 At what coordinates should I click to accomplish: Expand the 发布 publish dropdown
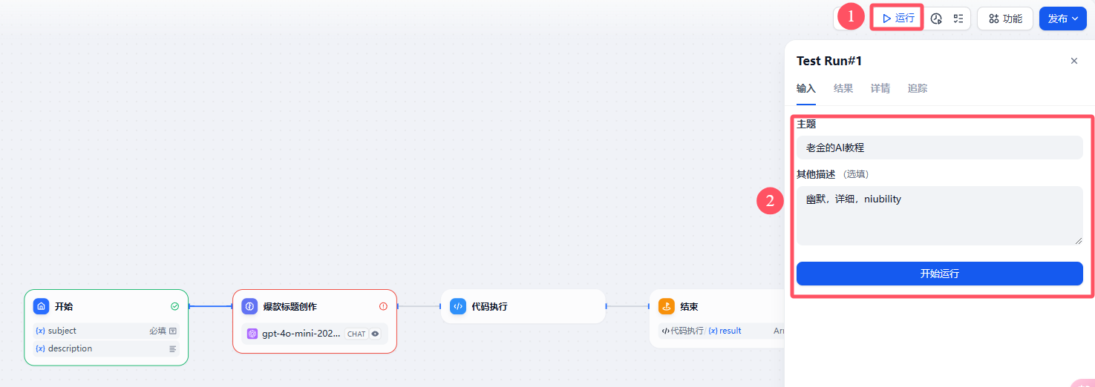(x=1063, y=19)
